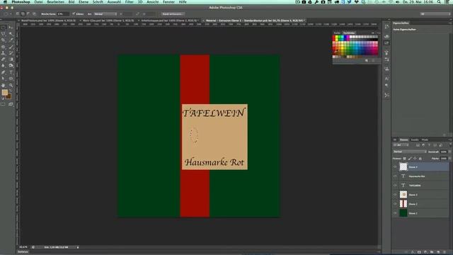The width and height of the screenshot is (453, 255).
Task: Open the Eigenschaften panel flyout menu
Action: coord(450,23)
